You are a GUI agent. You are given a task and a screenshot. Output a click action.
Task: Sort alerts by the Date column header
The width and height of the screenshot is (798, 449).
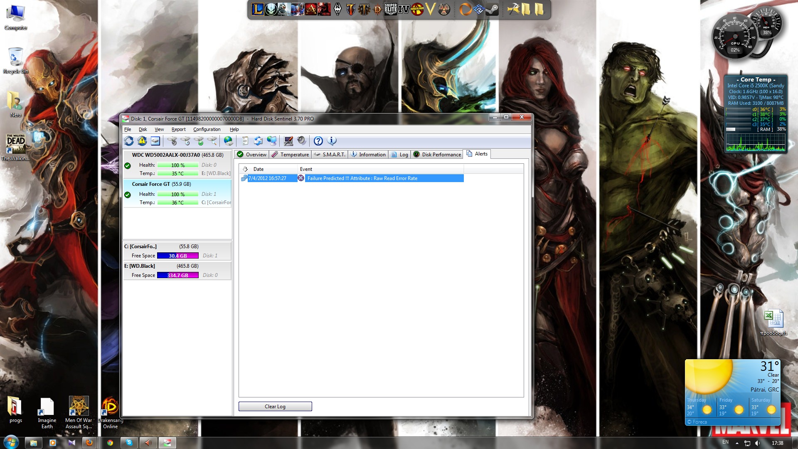(x=268, y=169)
